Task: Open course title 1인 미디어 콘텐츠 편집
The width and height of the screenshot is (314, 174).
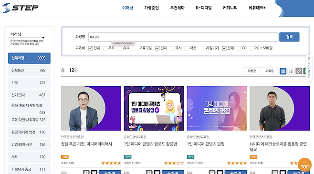Action: coord(206,144)
